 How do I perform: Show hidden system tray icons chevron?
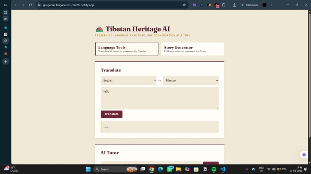tap(247, 169)
